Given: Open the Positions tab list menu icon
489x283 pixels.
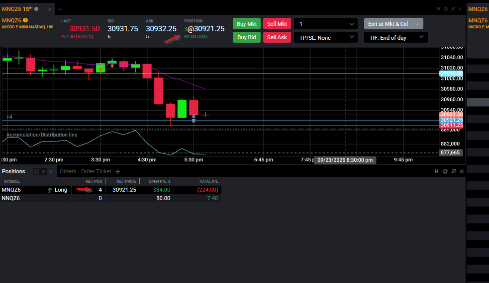Looking at the screenshot, I should (44, 172).
